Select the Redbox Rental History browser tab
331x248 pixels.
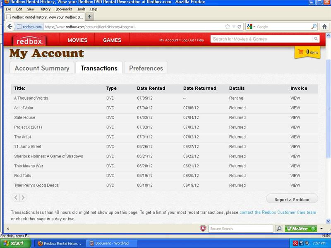point(45,17)
